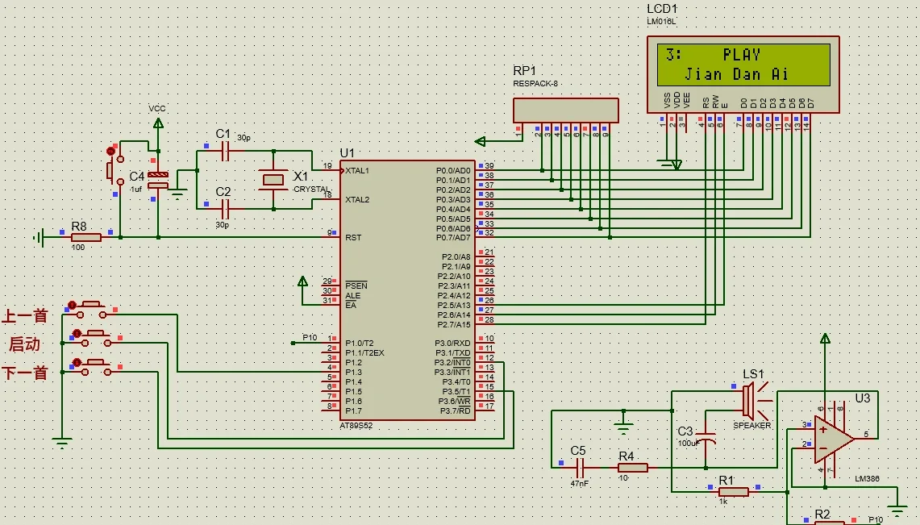Click the PSEN pin label on U1
The height and width of the screenshot is (525, 920).
pos(356,285)
